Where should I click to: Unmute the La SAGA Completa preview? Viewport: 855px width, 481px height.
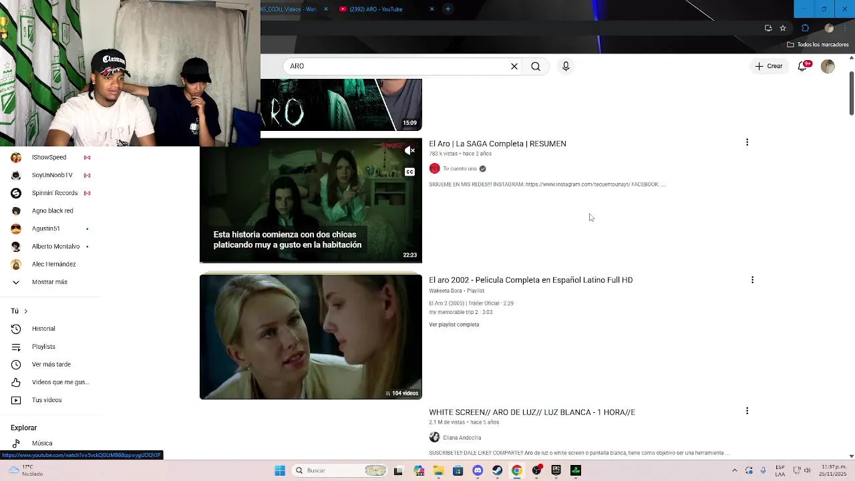coord(409,151)
